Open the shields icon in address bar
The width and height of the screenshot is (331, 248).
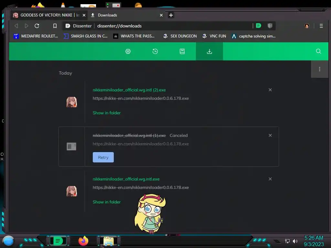pyautogui.click(x=270, y=26)
